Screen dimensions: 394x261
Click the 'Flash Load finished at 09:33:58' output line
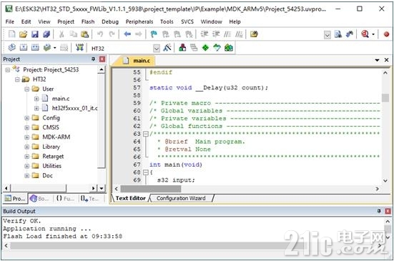(62, 236)
